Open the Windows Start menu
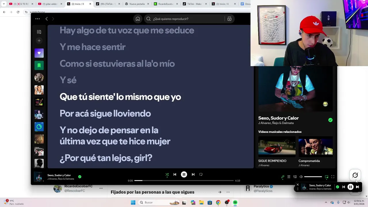Image resolution: width=368 pixels, height=207 pixels. point(133,202)
